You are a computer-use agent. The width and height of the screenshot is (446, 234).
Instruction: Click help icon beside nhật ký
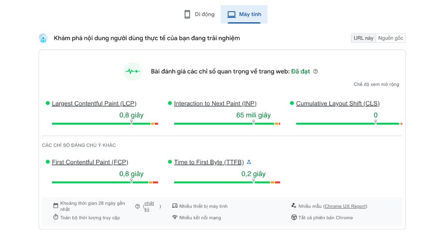[x=138, y=206]
